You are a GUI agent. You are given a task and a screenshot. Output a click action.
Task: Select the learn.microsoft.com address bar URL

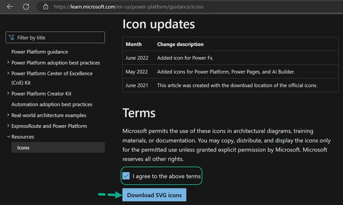click(128, 7)
